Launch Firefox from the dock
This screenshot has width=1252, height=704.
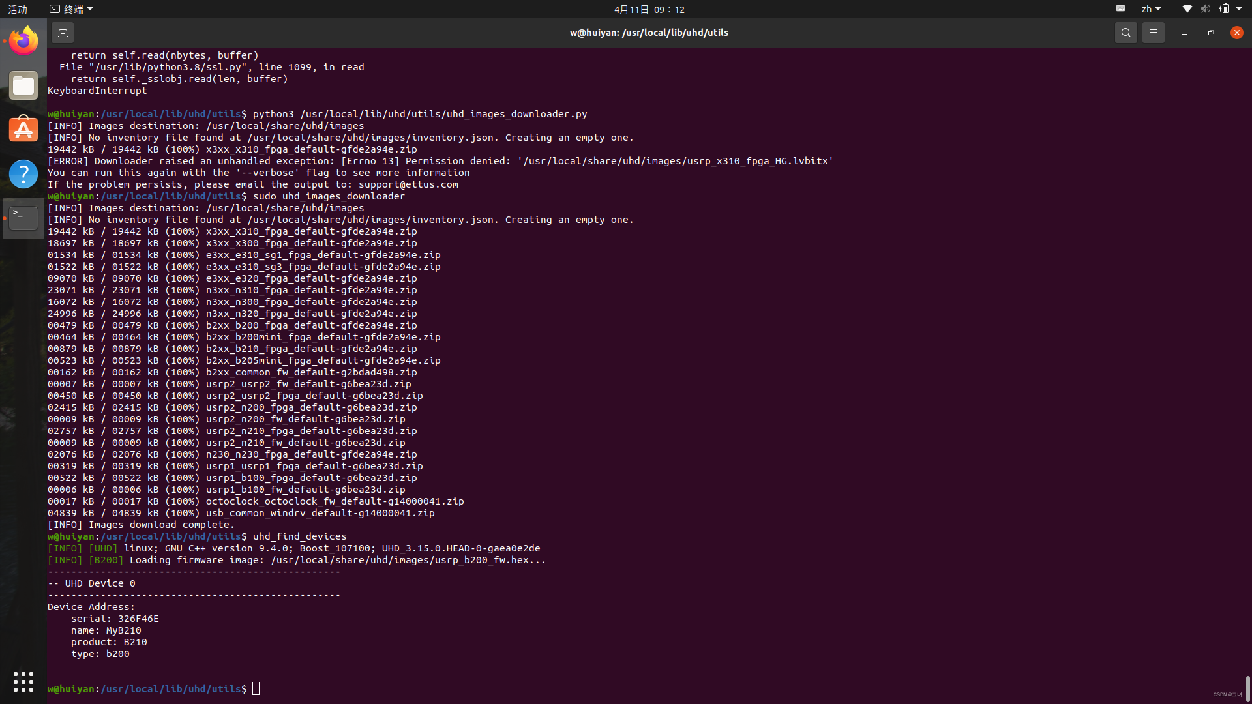coord(23,40)
